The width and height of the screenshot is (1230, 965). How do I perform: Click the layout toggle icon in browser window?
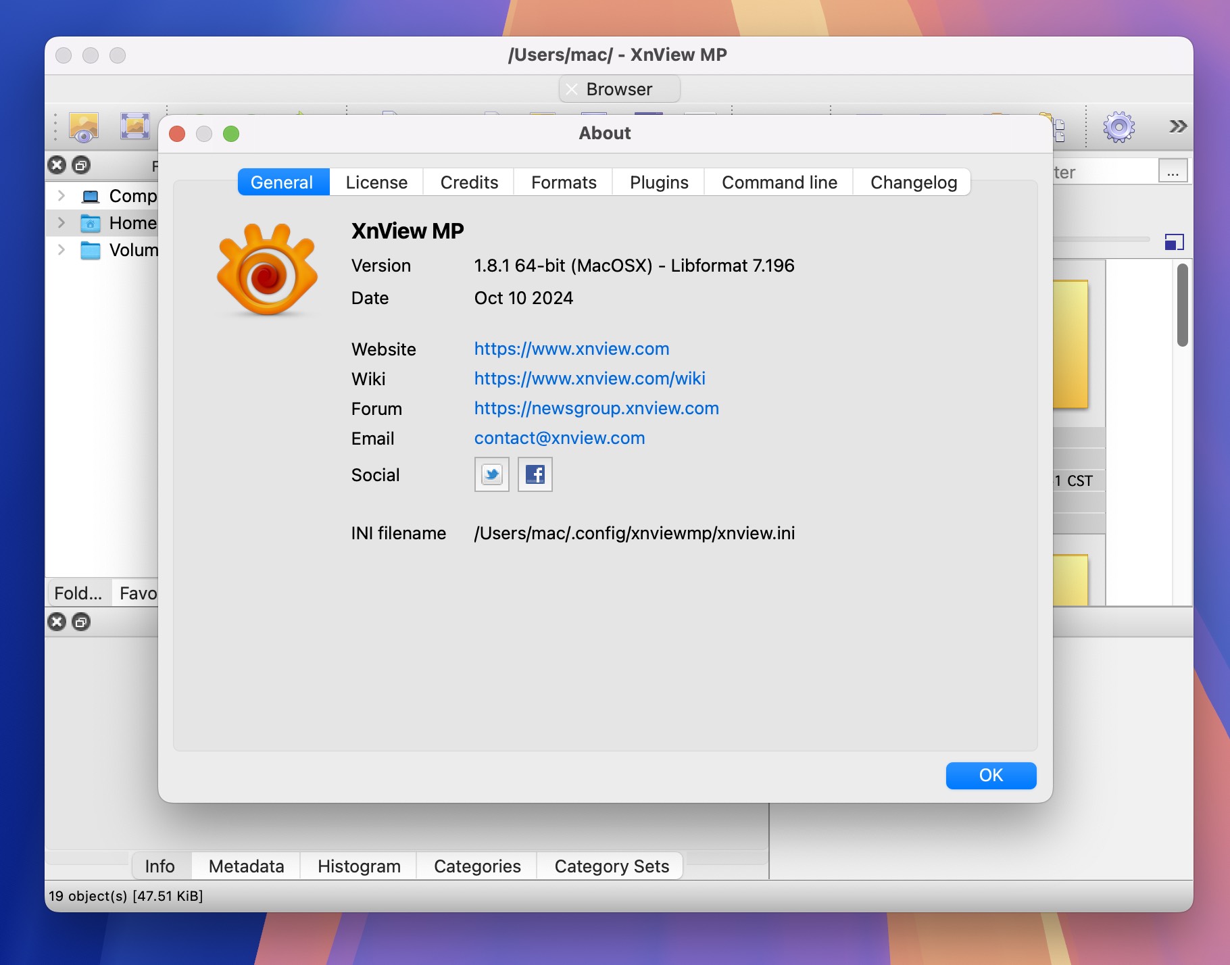pos(1175,242)
